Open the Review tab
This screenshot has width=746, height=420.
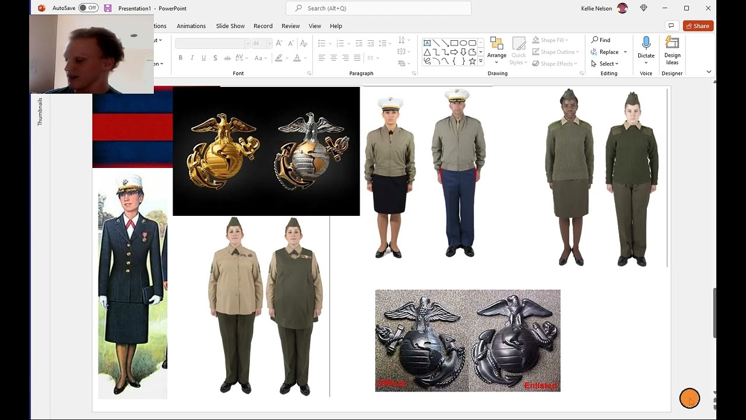(290, 26)
